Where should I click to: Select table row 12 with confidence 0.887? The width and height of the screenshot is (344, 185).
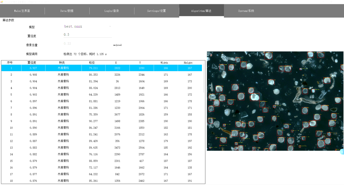[x=101, y=141]
